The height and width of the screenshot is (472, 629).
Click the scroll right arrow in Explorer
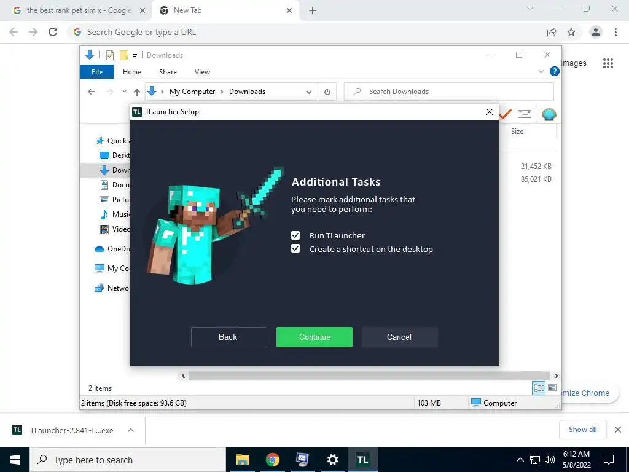556,376
